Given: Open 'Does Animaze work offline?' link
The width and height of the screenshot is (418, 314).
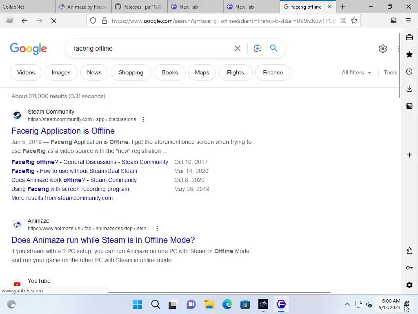Looking at the screenshot, I should 74,180.
